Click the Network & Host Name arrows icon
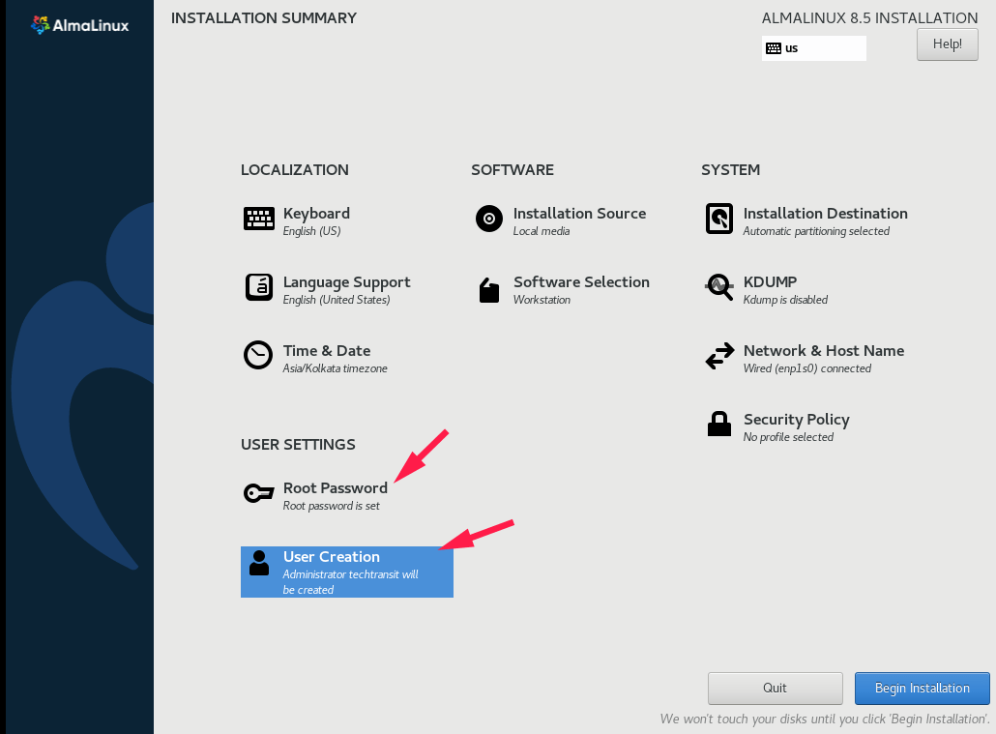This screenshot has height=734, width=996. pos(719,356)
